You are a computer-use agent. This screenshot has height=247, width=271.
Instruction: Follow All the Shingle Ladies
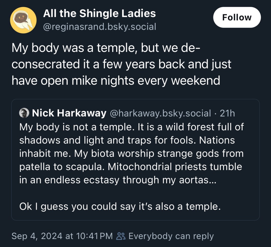click(237, 17)
